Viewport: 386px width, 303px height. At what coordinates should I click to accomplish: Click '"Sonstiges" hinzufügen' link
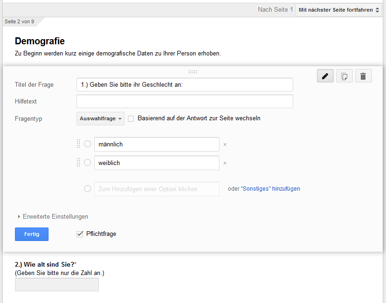pyautogui.click(x=270, y=189)
